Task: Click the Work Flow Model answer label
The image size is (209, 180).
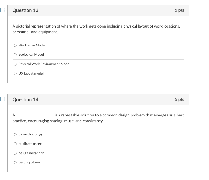Action: (32, 45)
